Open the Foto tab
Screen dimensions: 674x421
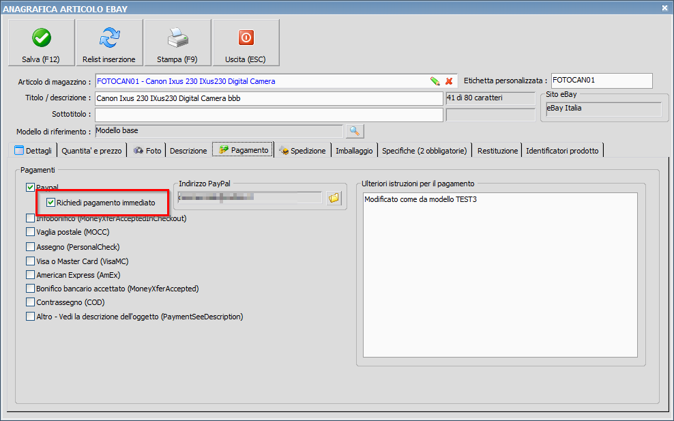[147, 151]
